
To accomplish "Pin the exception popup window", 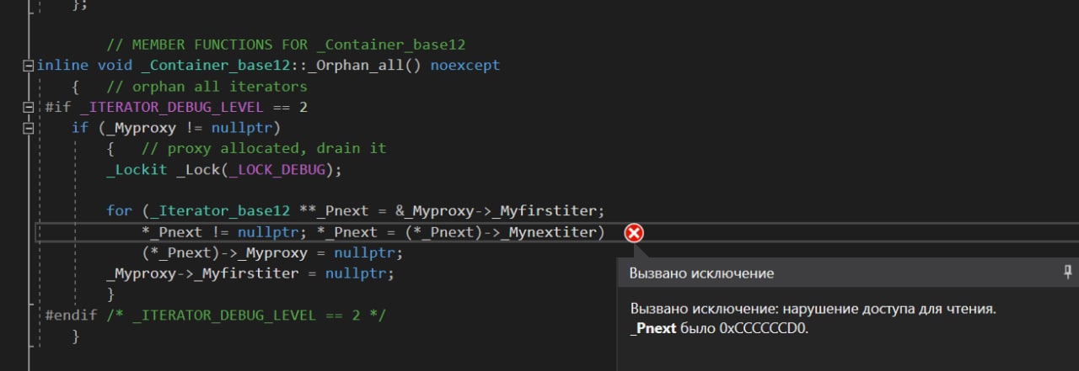I will (x=1068, y=272).
